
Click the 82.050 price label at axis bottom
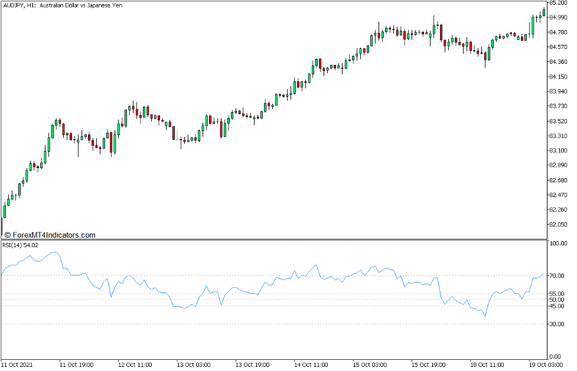559,224
